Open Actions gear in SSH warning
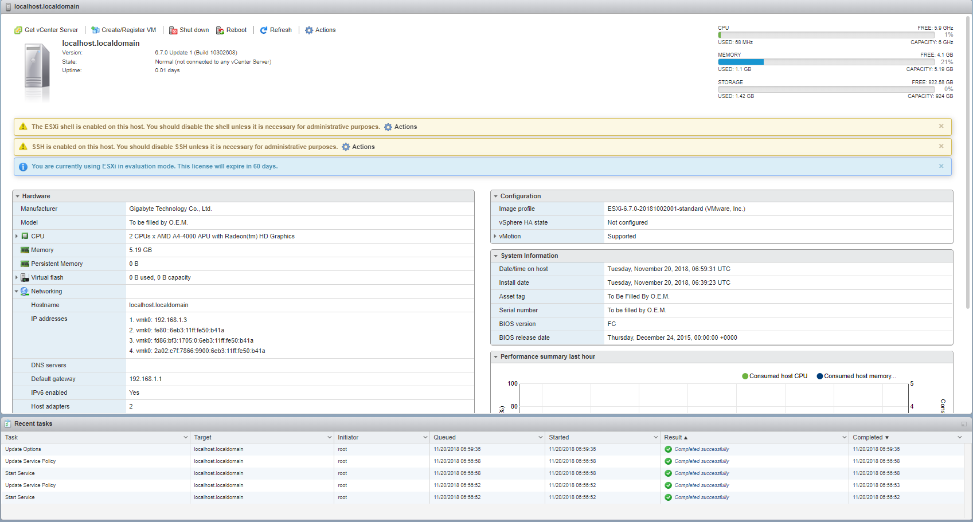 [x=346, y=147]
